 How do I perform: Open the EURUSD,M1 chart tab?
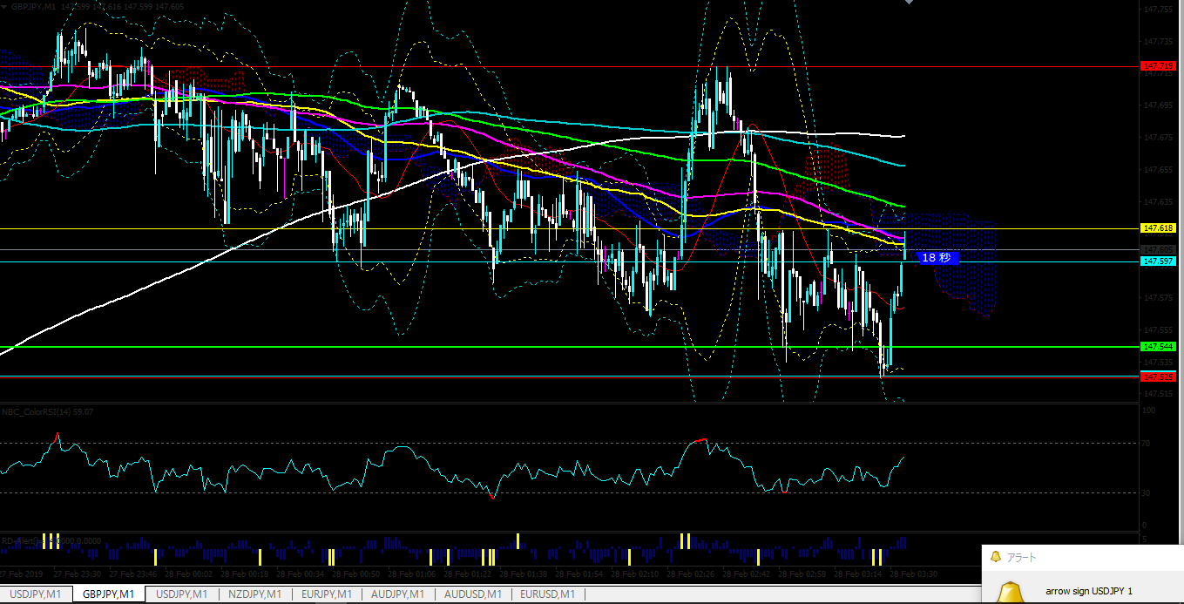[547, 594]
